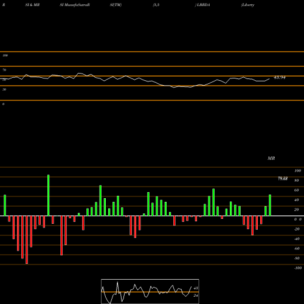Click the 79.22 value beside the MR chart
This screenshot has height=304, width=304.
(283, 178)
